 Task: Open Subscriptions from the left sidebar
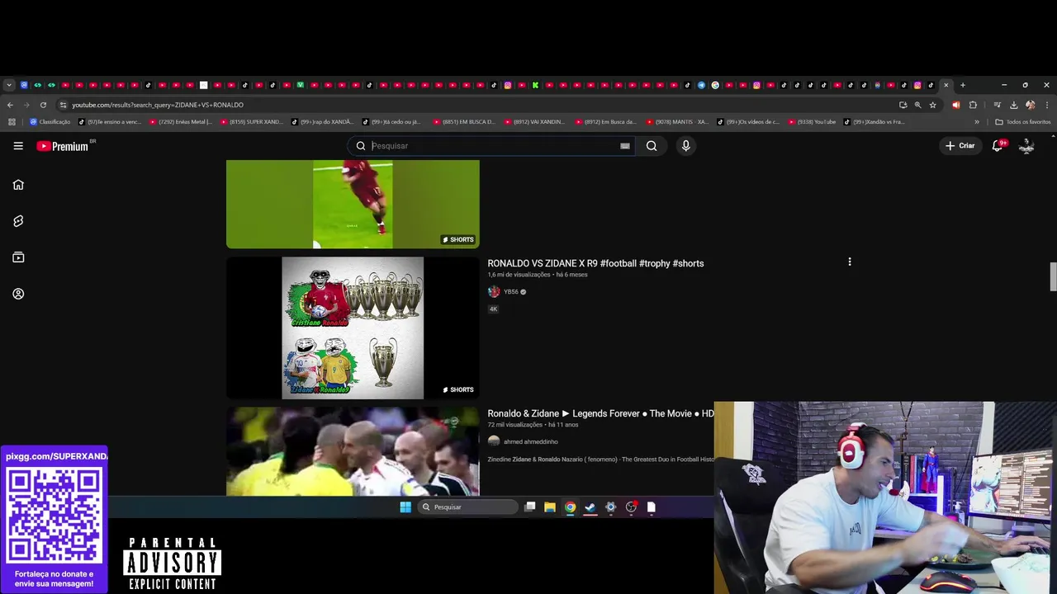pyautogui.click(x=18, y=257)
